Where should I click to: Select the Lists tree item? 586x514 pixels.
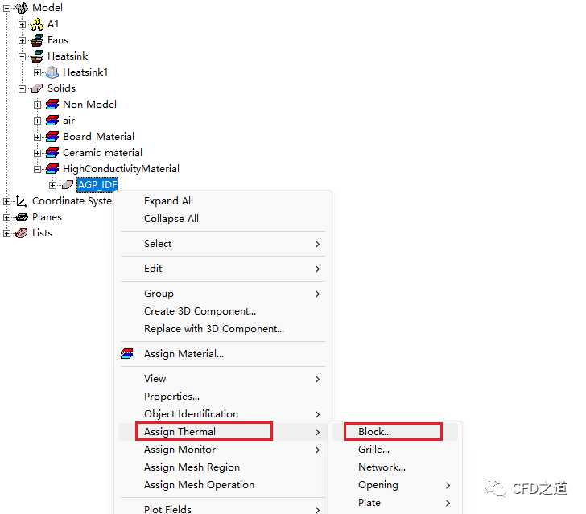pyautogui.click(x=42, y=233)
